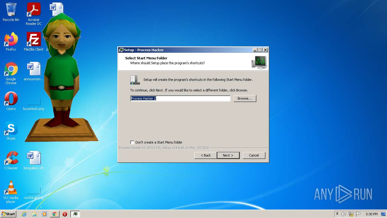Switch to Chrome in the taskbar
Image resolution: width=387 pixels, height=218 pixels.
tap(54, 214)
